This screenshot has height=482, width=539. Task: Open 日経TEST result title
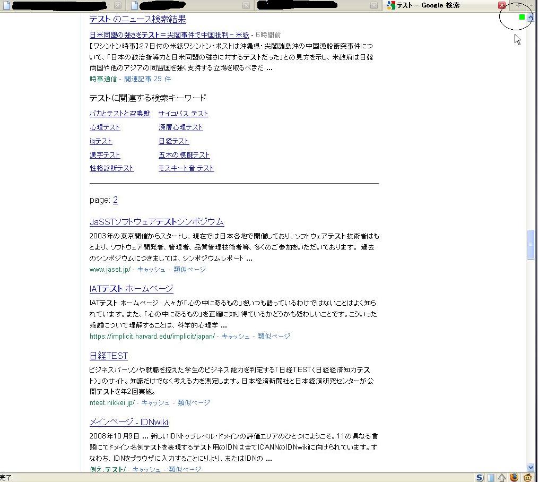109,355
